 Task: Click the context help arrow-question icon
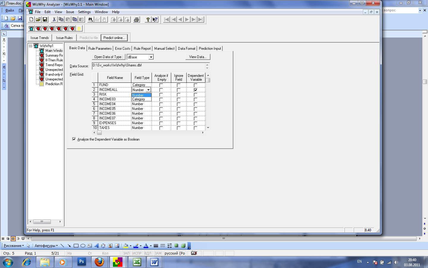point(155,19)
